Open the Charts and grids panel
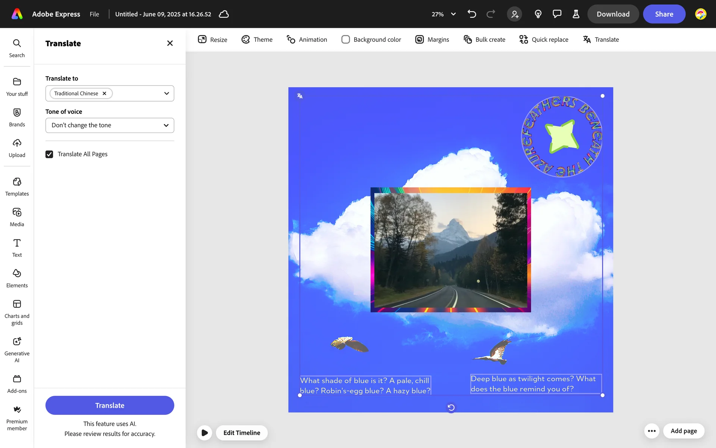716x448 pixels. (17, 312)
